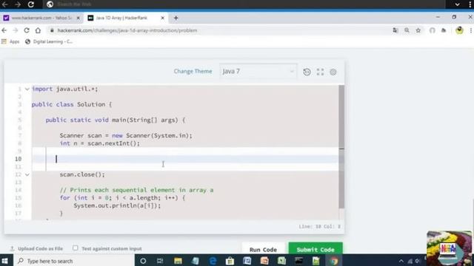Image resolution: width=474 pixels, height=266 pixels.
Task: Click 'System.out.println(a[i]);' line
Action: [117, 205]
